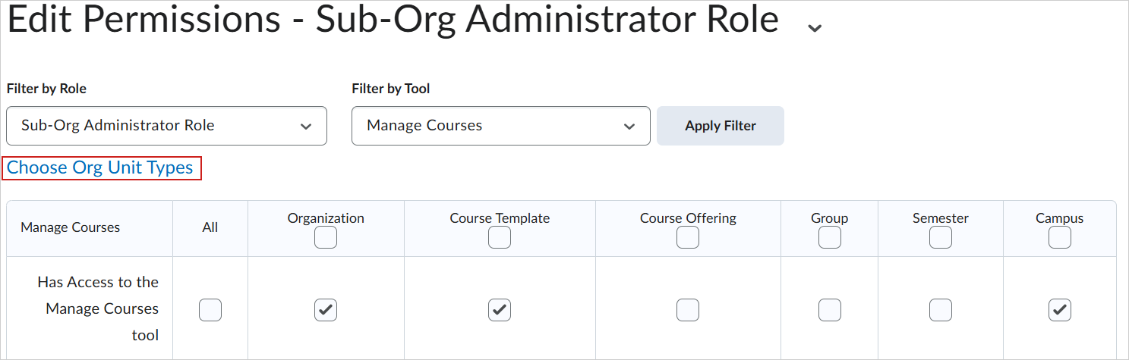Enable Course Offering access to Manage Courses tool
Image resolution: width=1129 pixels, height=360 pixels.
pyautogui.click(x=688, y=309)
